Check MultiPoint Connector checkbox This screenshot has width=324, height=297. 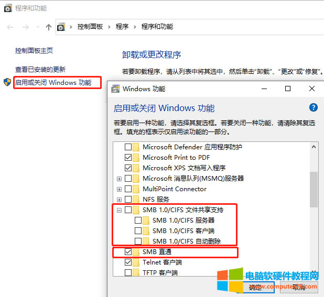(128, 189)
